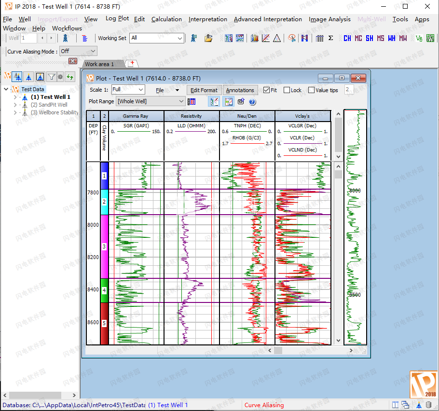Click the previous well arrow button

click(x=42, y=38)
